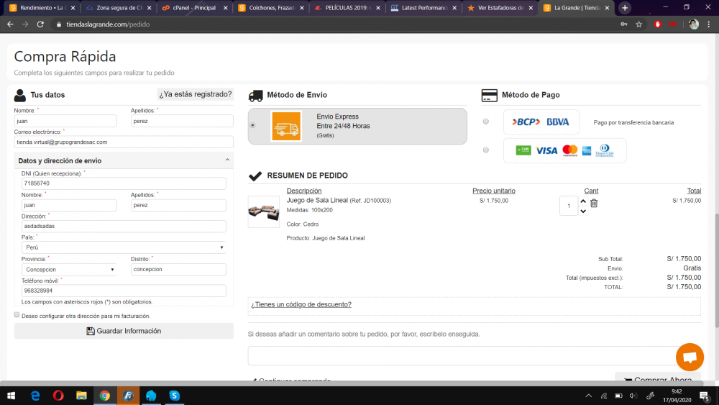Select bank transfer payment radio button
The width and height of the screenshot is (719, 405).
486,122
